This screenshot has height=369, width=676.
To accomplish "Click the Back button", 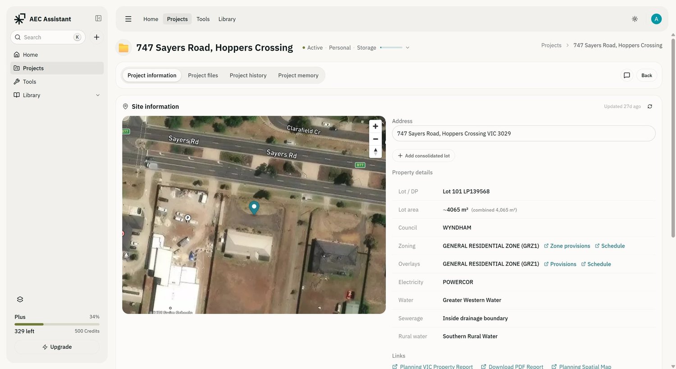I will coord(647,75).
